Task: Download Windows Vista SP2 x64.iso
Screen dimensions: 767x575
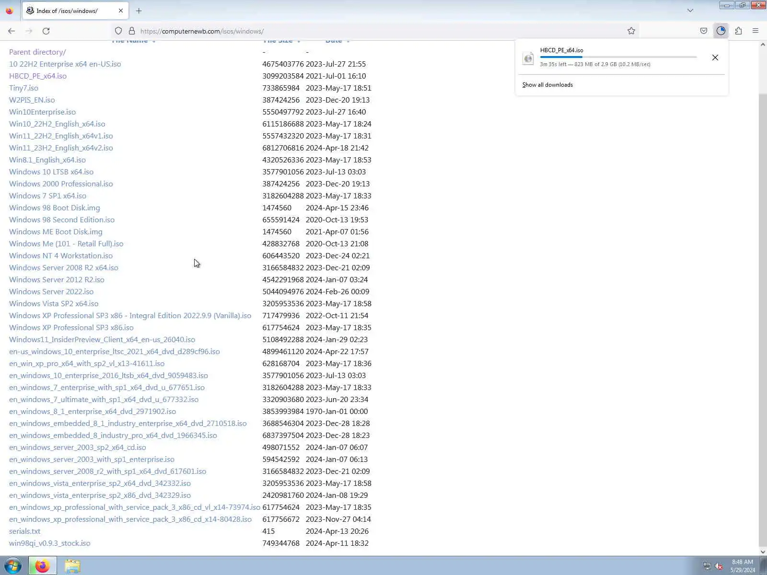Action: click(54, 303)
